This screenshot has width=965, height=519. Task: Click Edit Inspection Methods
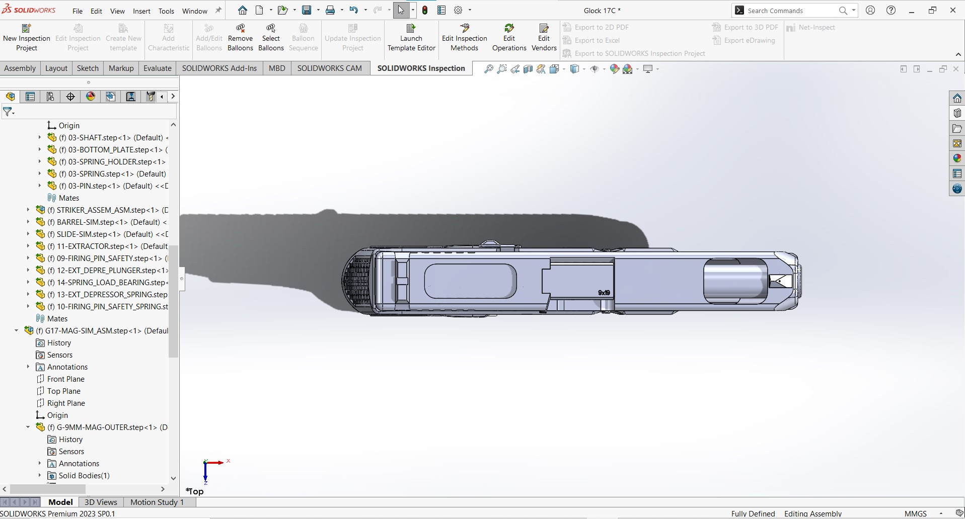point(464,38)
